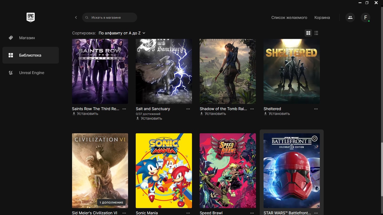Viewport: 383px width, 215px height.
Task: Click download icon under Sheltered
Action: click(x=265, y=113)
